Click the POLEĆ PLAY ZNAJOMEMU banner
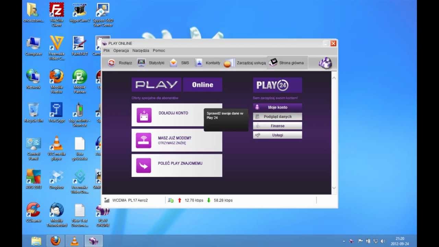439x247 pixels. [x=177, y=165]
